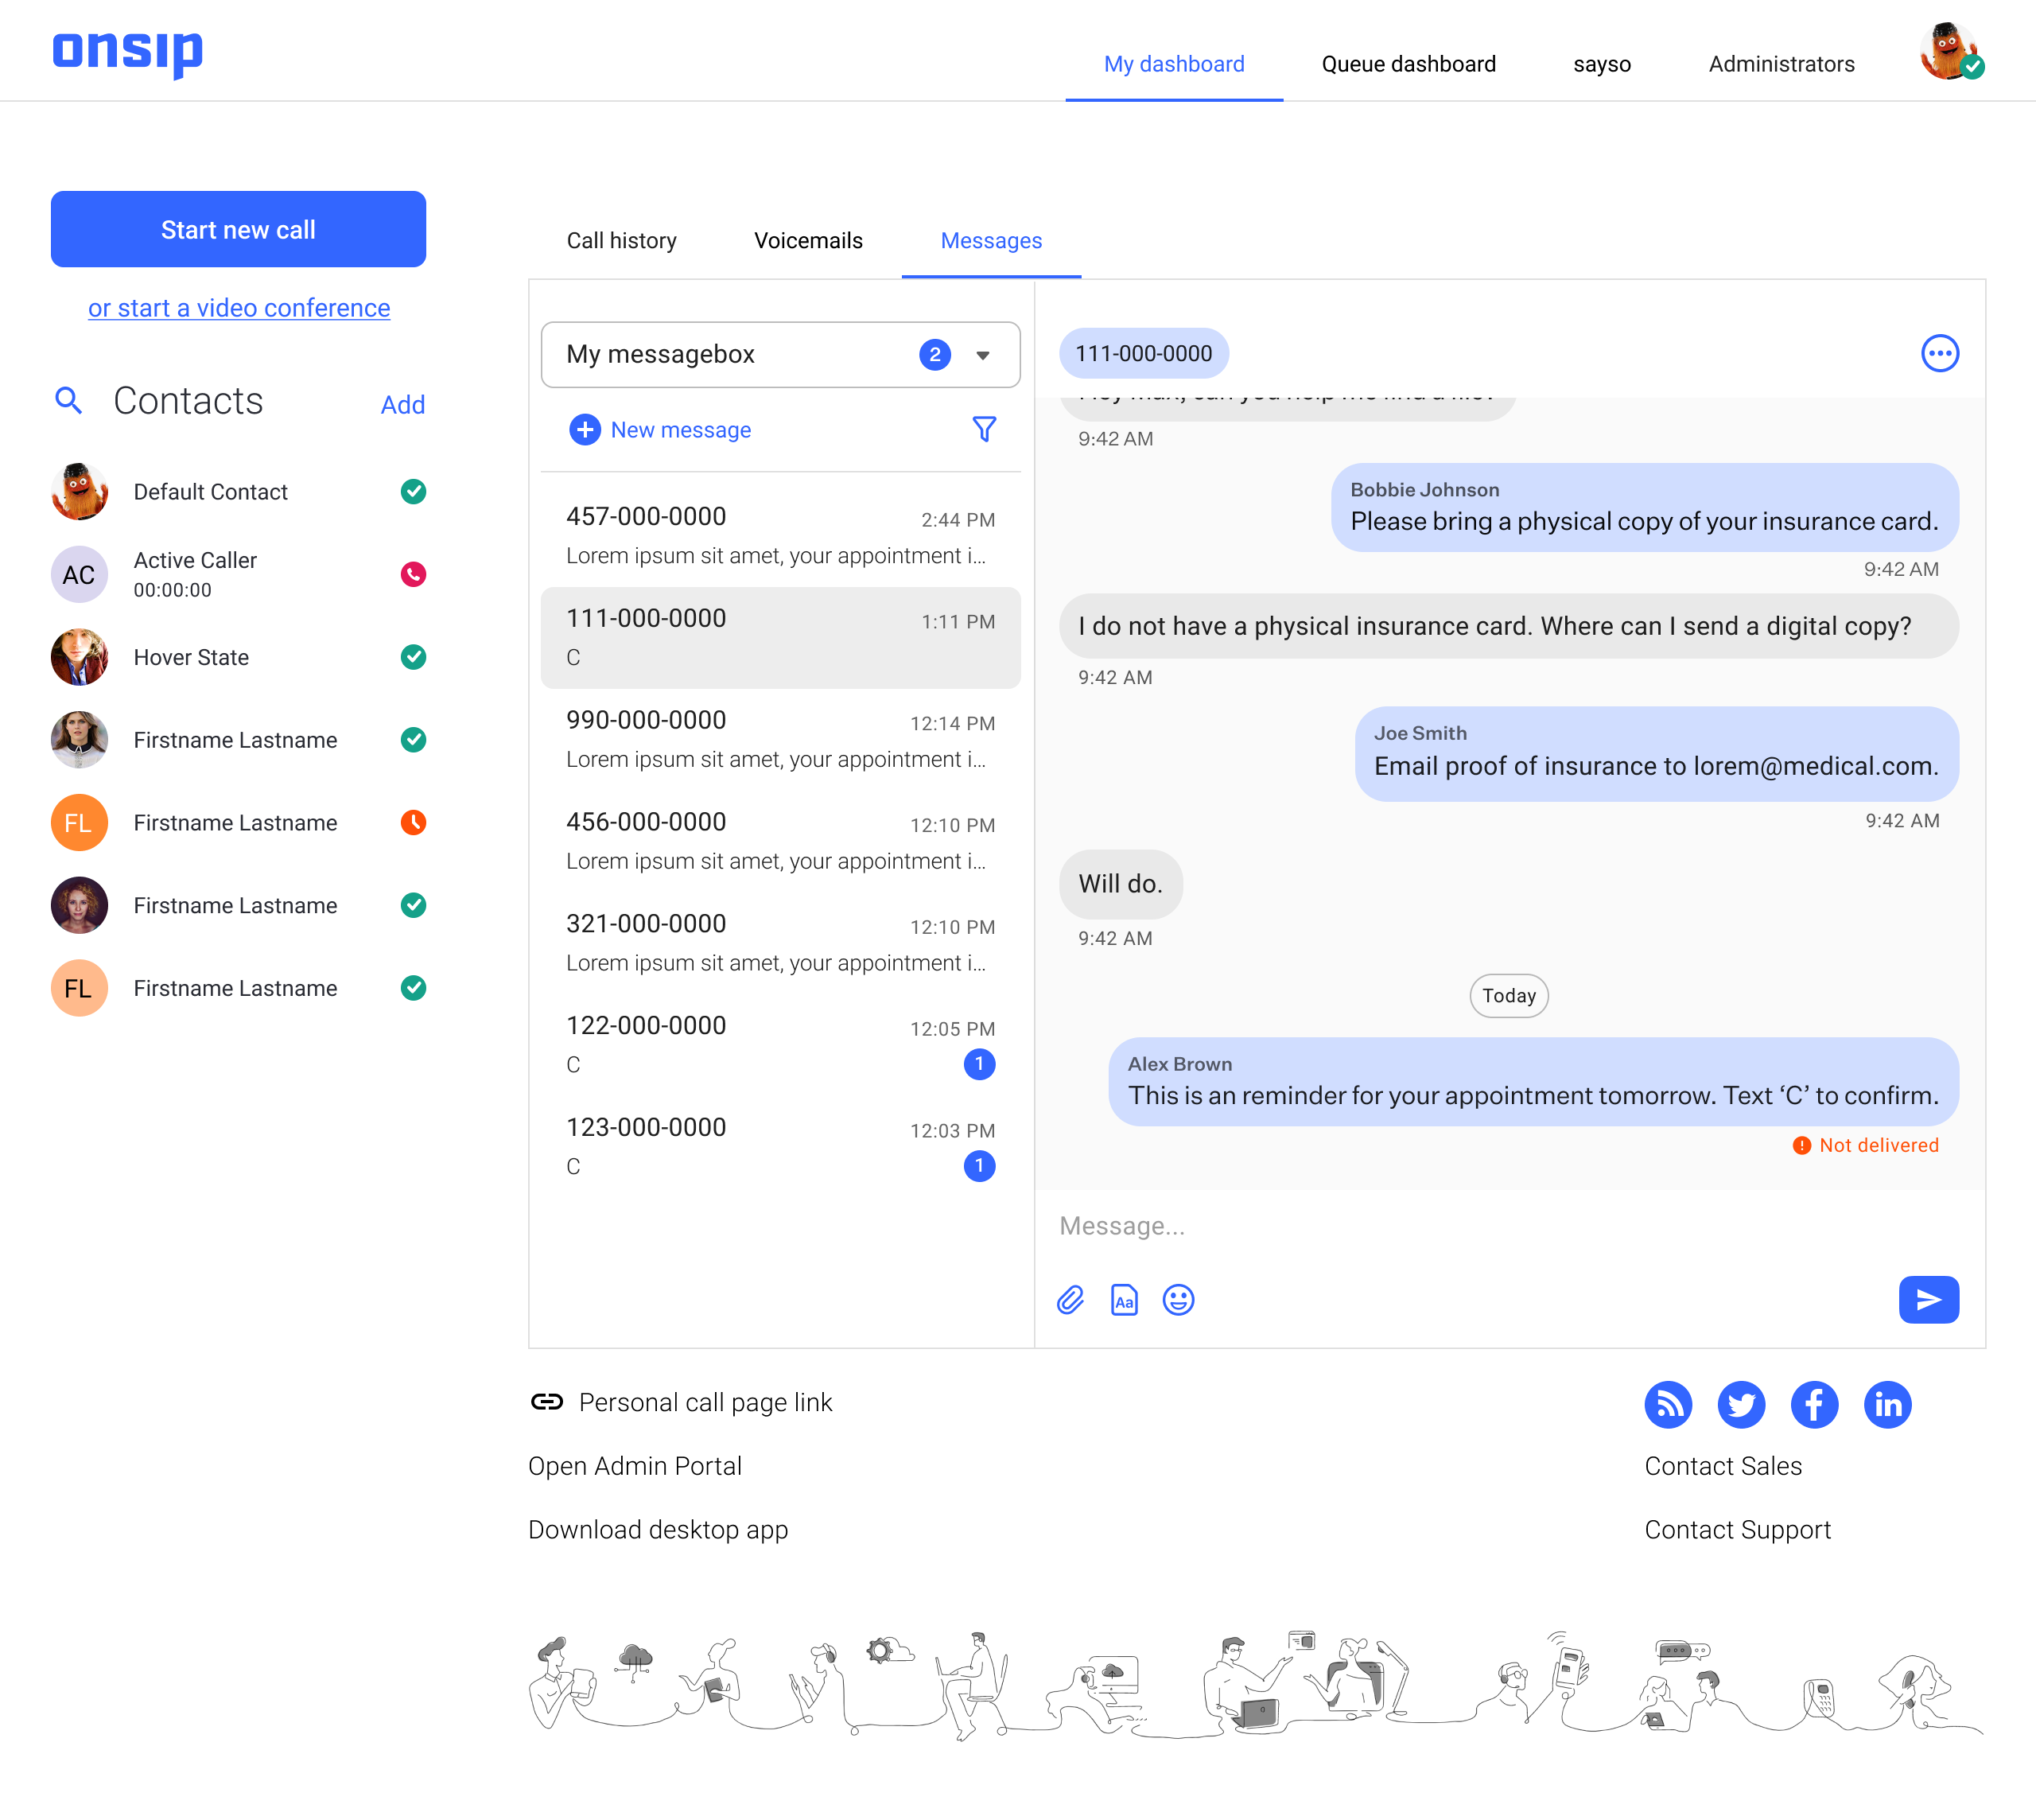Search within Contacts
2036x1820 pixels.
click(68, 400)
